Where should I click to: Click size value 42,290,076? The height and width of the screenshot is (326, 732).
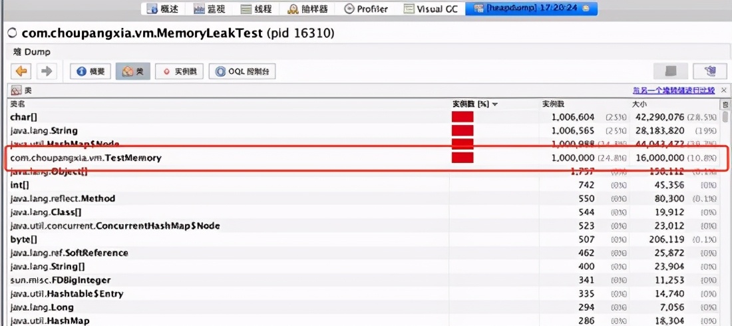(660, 117)
